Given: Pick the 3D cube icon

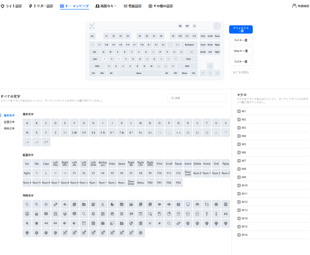Looking at the screenshot, I should coord(216,204).
